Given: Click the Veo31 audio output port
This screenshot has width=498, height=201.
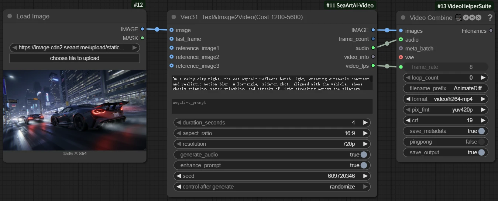Looking at the screenshot, I should pyautogui.click(x=373, y=48).
